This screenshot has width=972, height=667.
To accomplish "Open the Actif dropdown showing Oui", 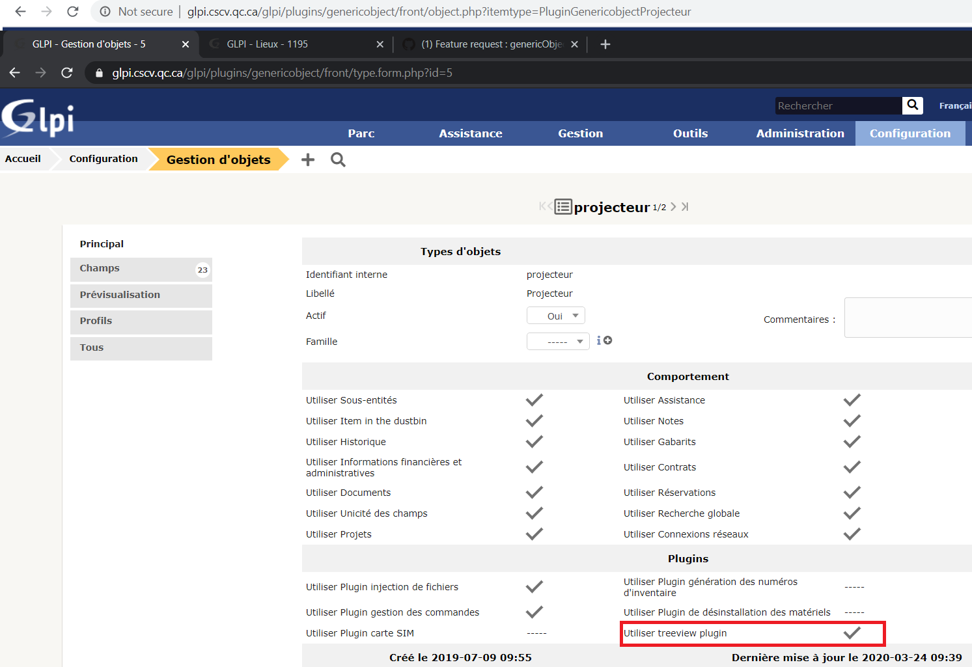I will (555, 315).
